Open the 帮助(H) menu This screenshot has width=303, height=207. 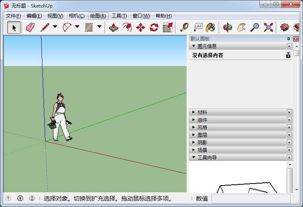click(164, 16)
